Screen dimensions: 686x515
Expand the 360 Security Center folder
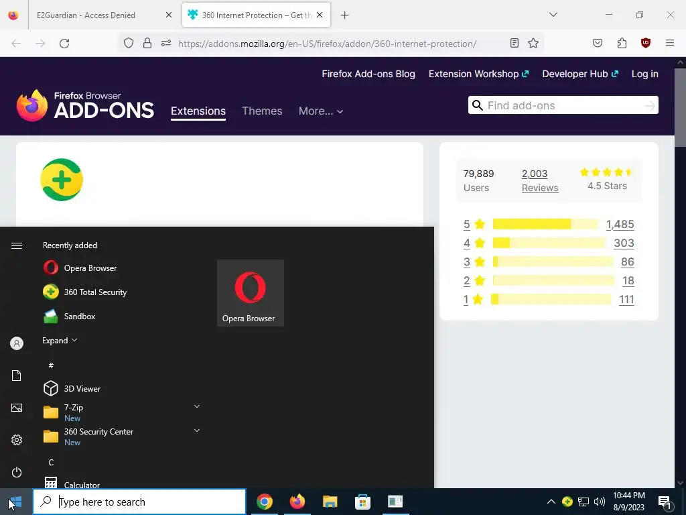197,431
